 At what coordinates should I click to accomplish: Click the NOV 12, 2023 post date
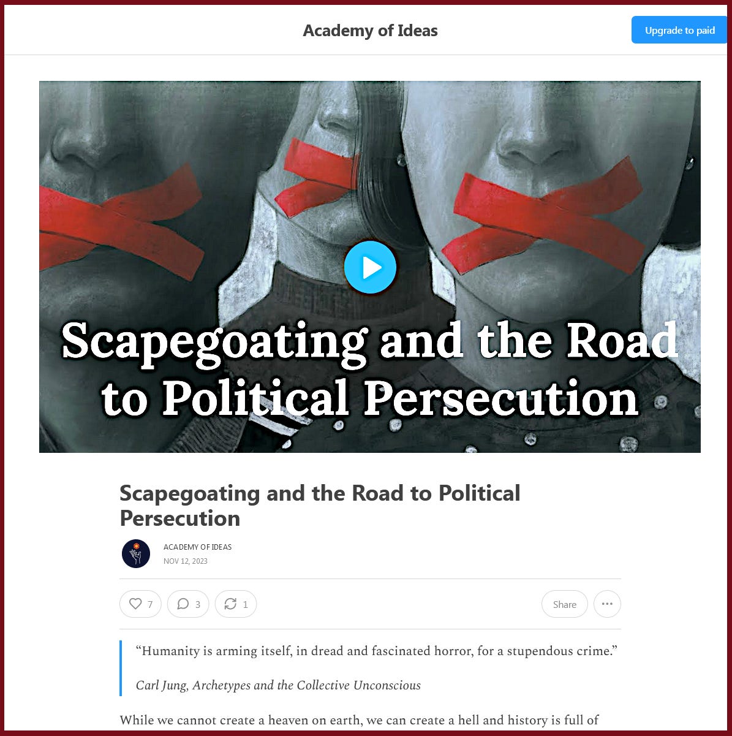click(186, 561)
